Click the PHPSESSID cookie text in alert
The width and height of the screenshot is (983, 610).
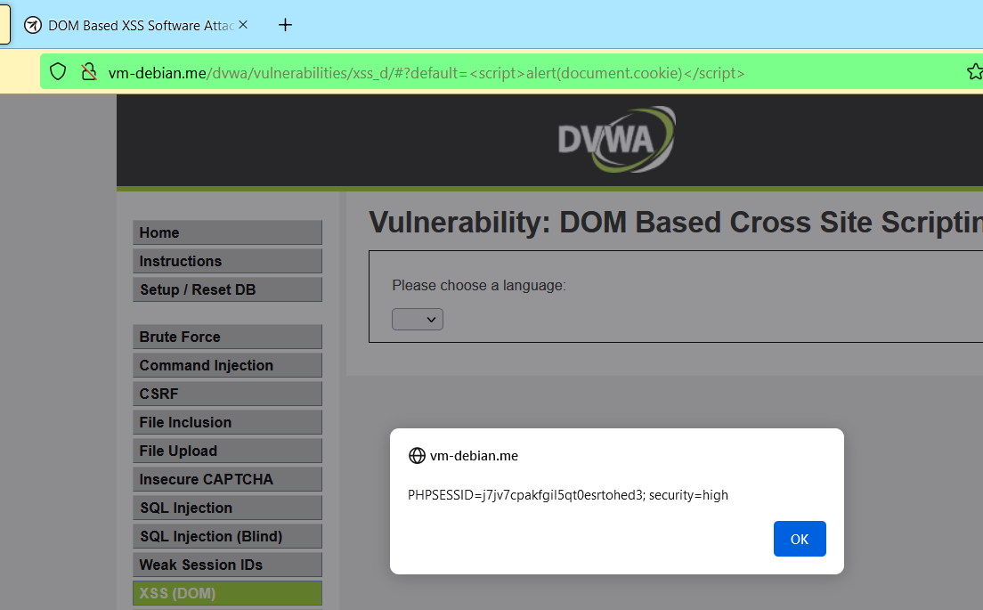coord(568,495)
